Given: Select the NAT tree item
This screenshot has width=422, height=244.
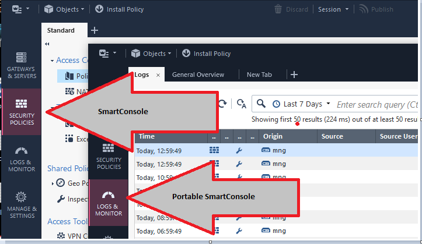Looking at the screenshot, I should pos(76,91).
